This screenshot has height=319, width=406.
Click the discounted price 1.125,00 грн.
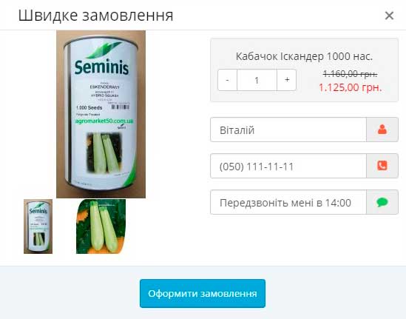[350, 87]
